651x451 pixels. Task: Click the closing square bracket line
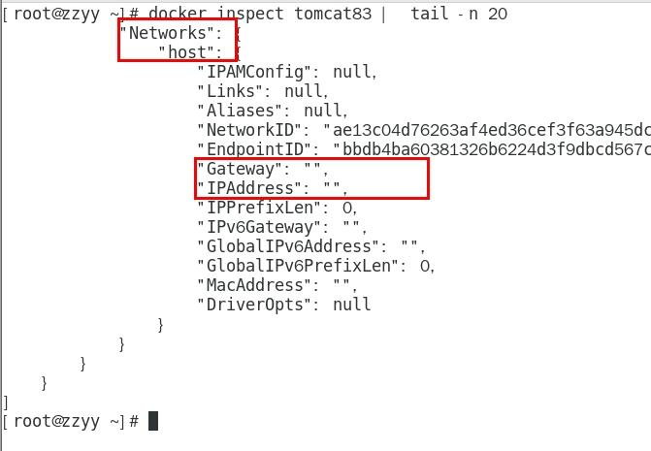(6, 403)
